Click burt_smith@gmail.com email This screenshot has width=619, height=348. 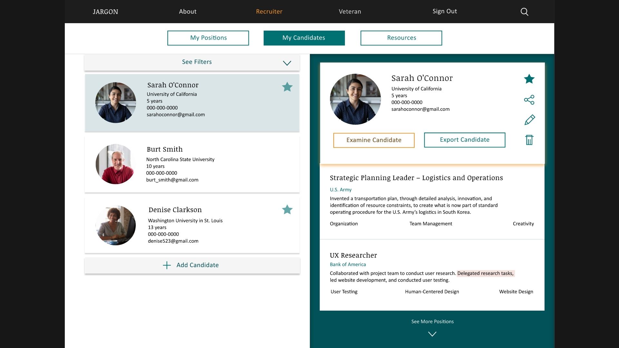coord(172,180)
